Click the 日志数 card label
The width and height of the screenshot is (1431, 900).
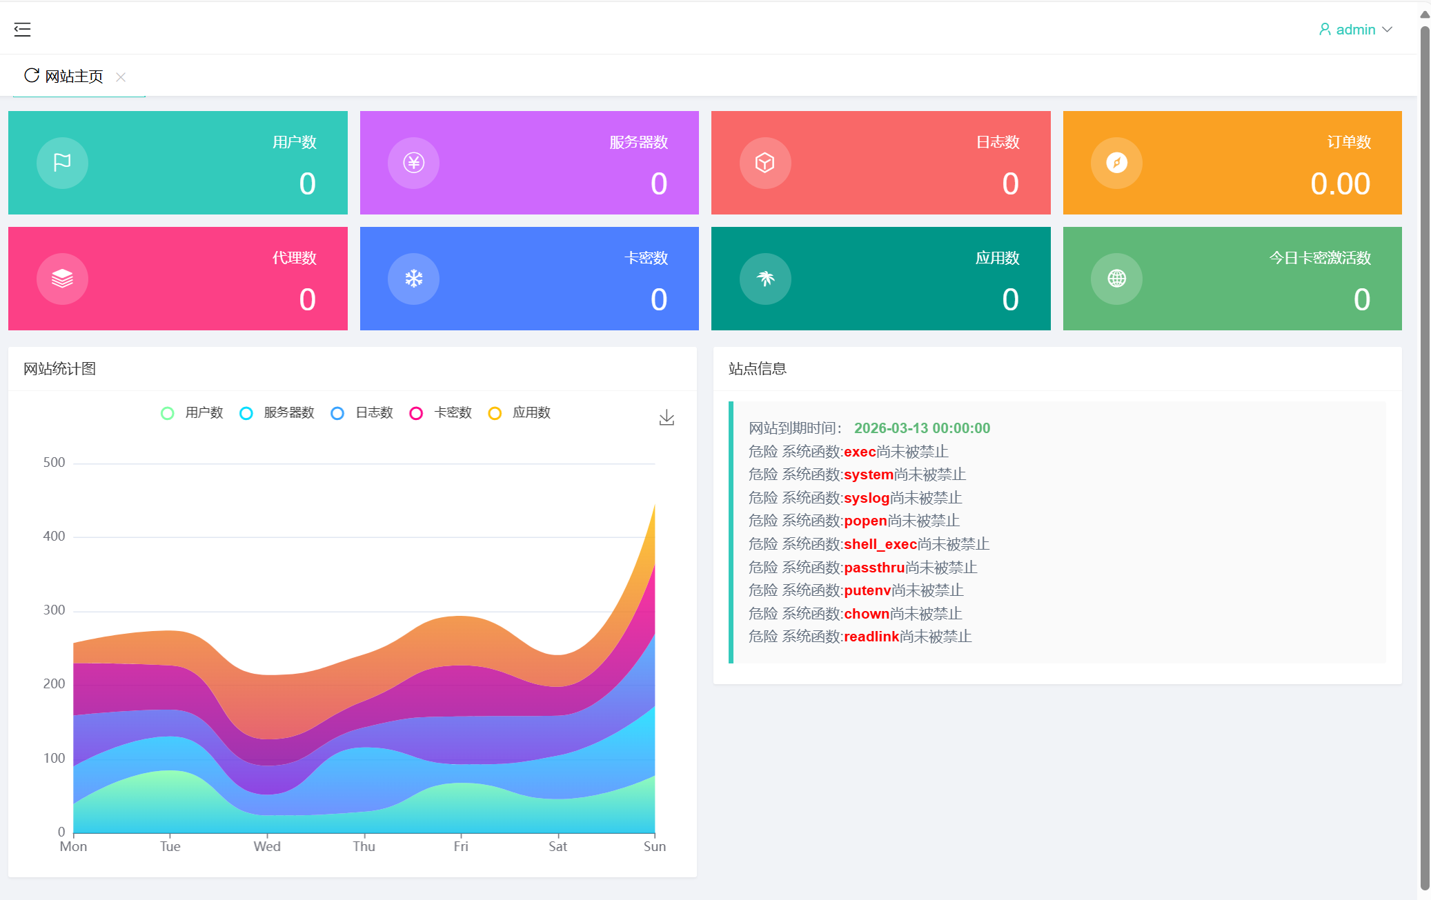(998, 142)
